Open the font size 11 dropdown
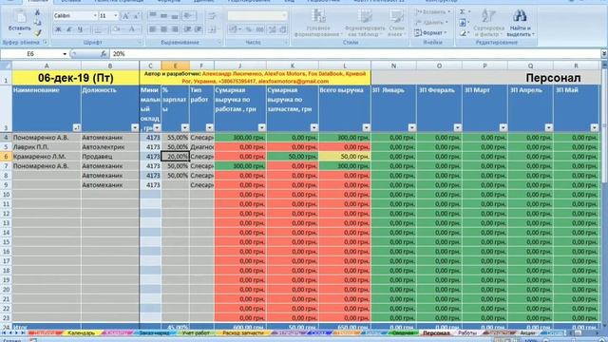The height and width of the screenshot is (342, 608). [116, 16]
